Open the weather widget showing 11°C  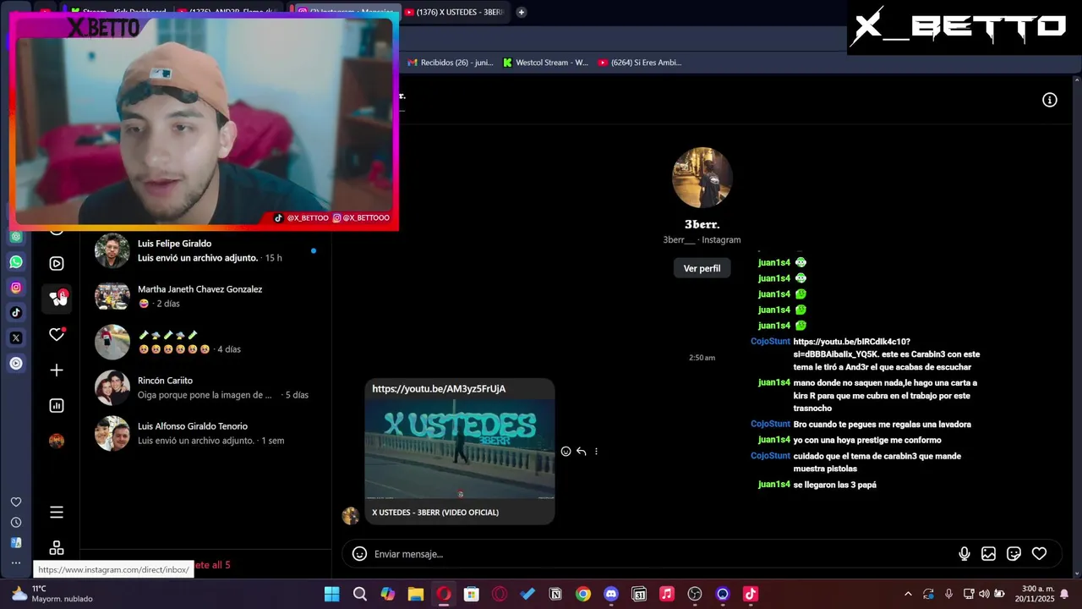51,594
